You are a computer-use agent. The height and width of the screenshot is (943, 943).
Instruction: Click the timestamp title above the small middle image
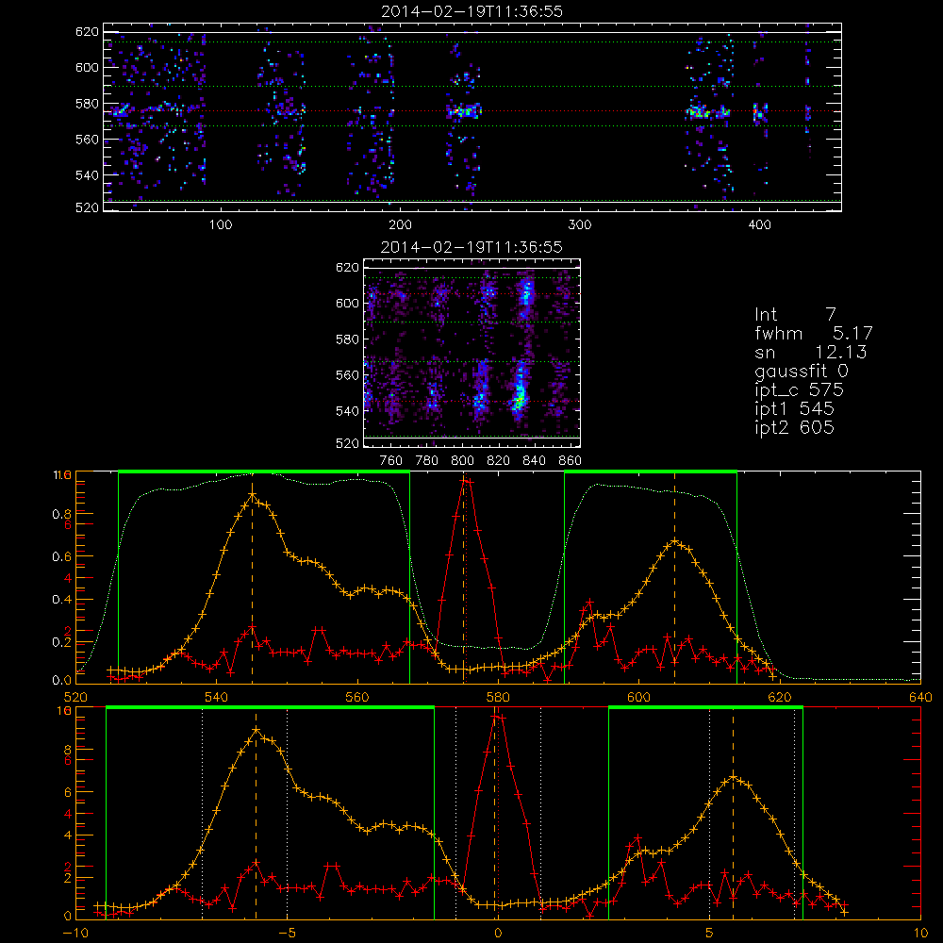coord(471,247)
